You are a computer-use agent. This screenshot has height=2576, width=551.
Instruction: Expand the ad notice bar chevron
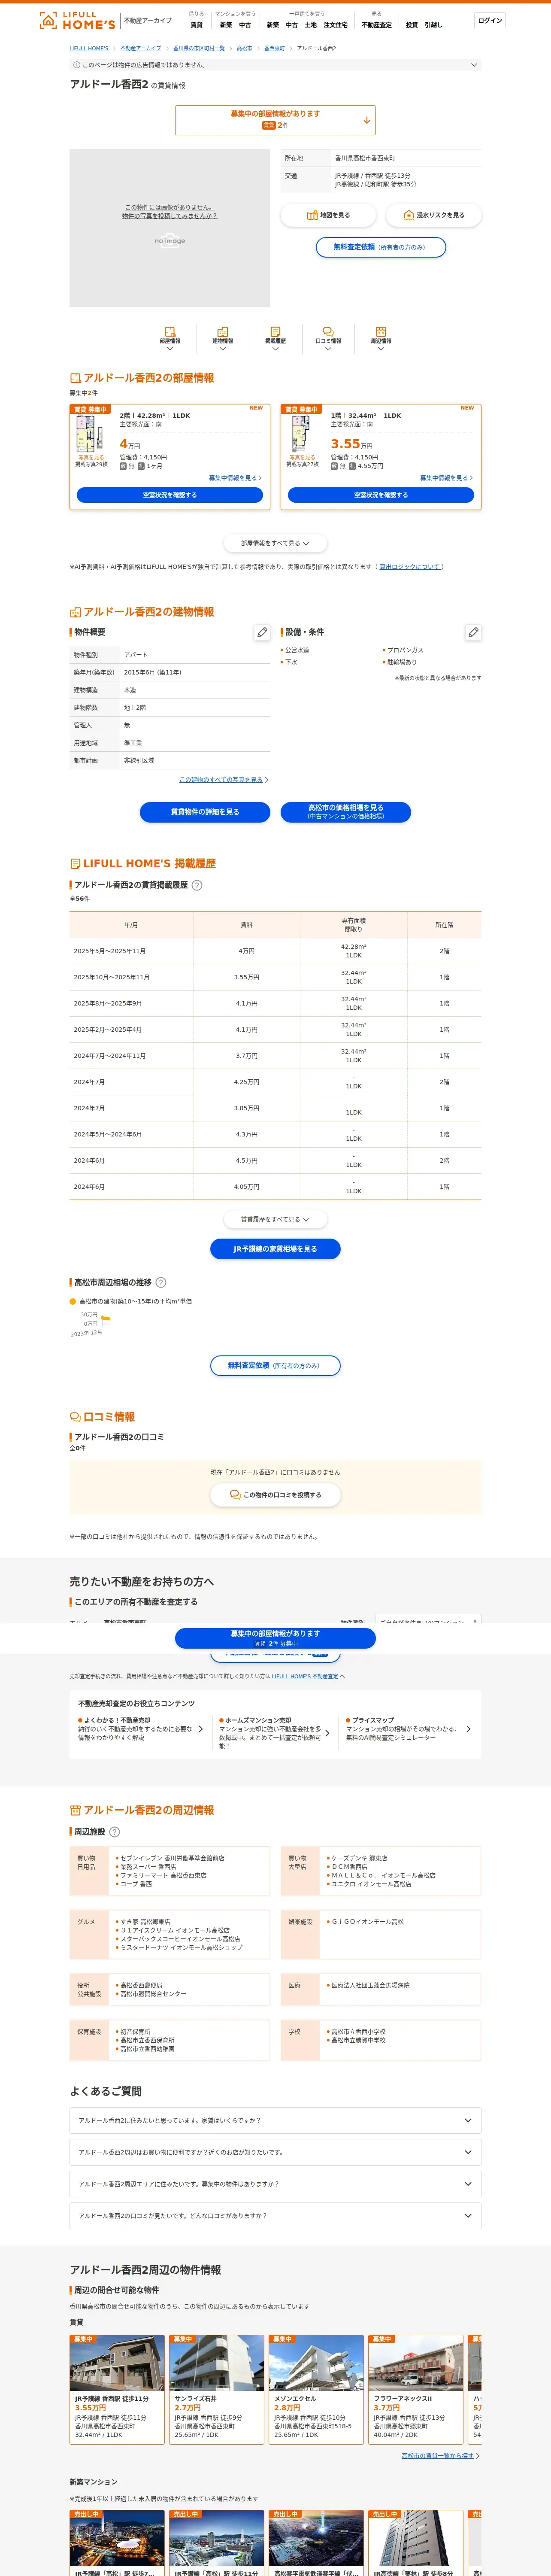pyautogui.click(x=474, y=65)
